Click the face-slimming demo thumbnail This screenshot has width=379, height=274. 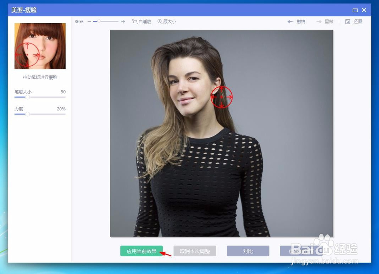pyautogui.click(x=40, y=46)
